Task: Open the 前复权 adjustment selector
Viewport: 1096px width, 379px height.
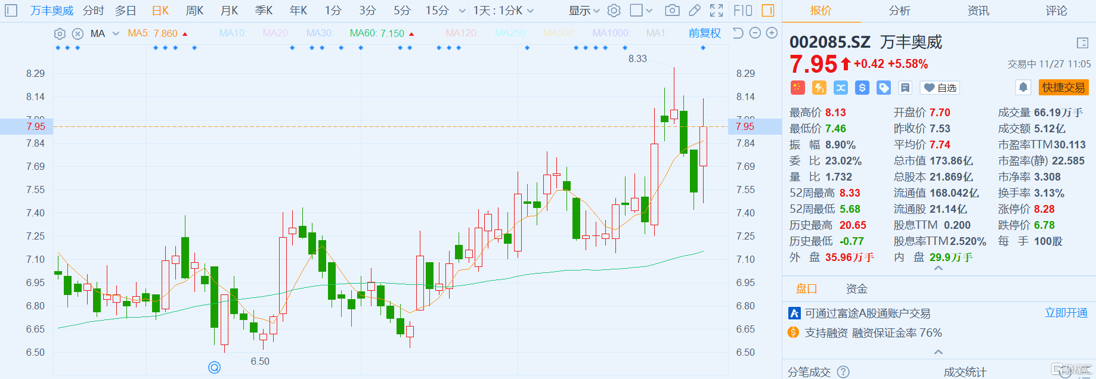Action: [705, 33]
